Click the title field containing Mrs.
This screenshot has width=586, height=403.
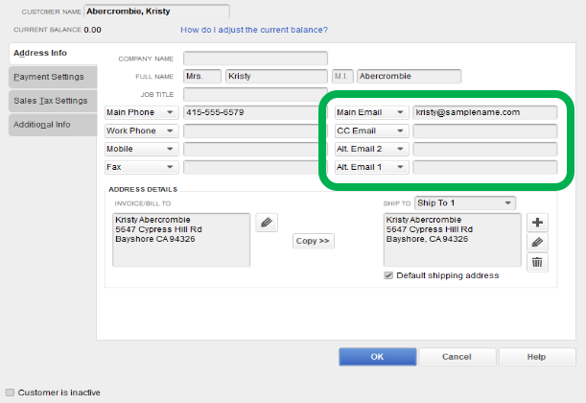coord(202,76)
